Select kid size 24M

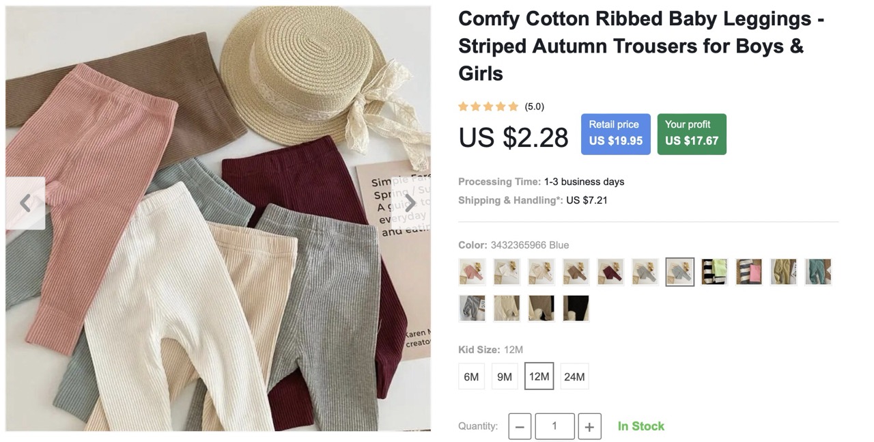tap(574, 376)
